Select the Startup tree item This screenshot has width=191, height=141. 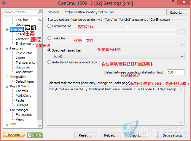point(17,29)
